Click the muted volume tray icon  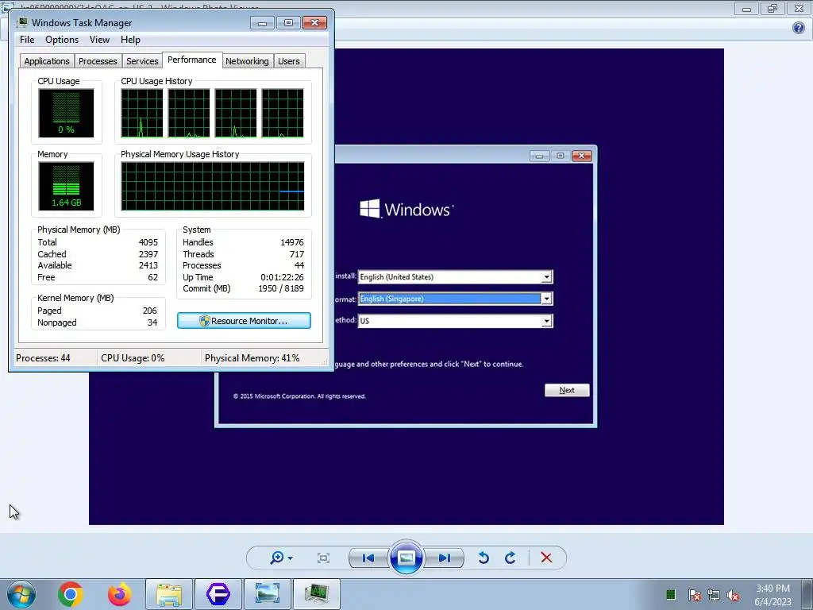733,595
